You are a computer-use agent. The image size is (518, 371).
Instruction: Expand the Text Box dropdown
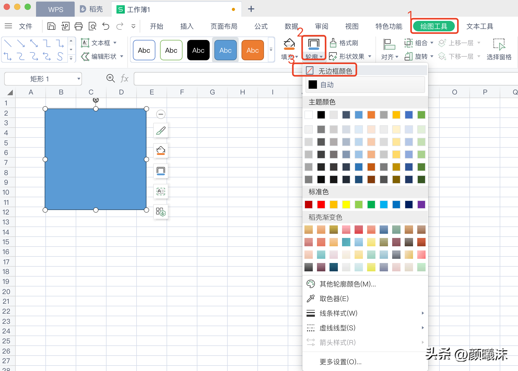tap(115, 43)
